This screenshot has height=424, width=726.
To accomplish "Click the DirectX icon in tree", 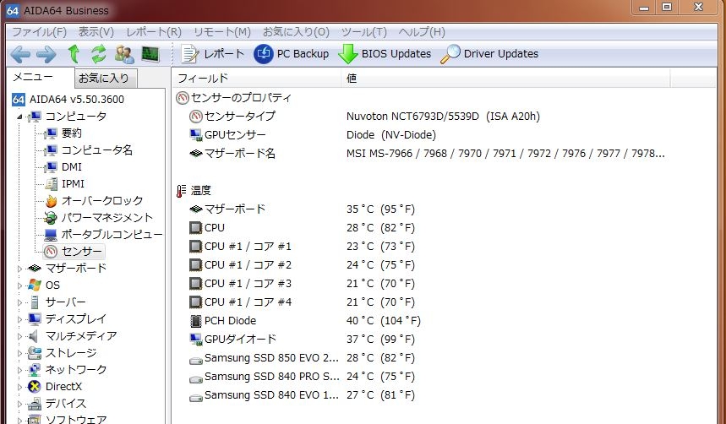I will [x=35, y=387].
